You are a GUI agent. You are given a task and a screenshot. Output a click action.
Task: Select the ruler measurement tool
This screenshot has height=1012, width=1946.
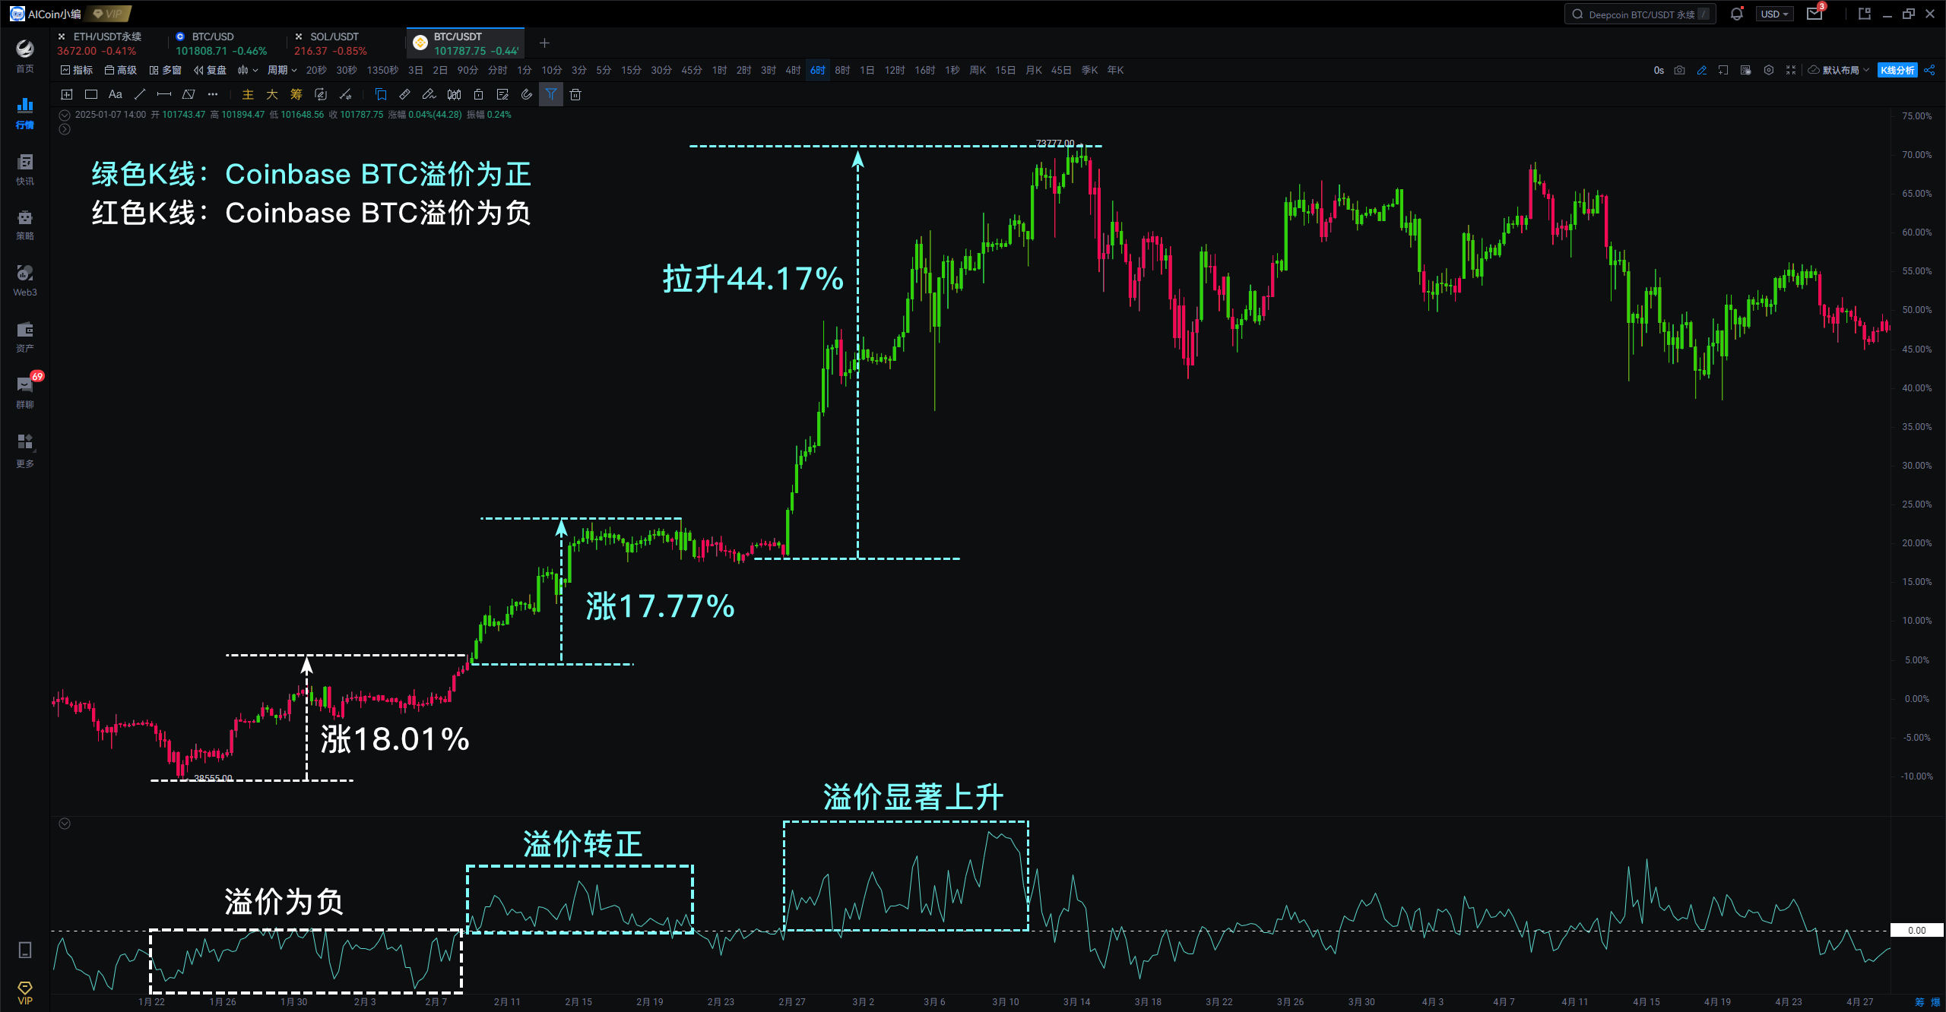pyautogui.click(x=405, y=94)
